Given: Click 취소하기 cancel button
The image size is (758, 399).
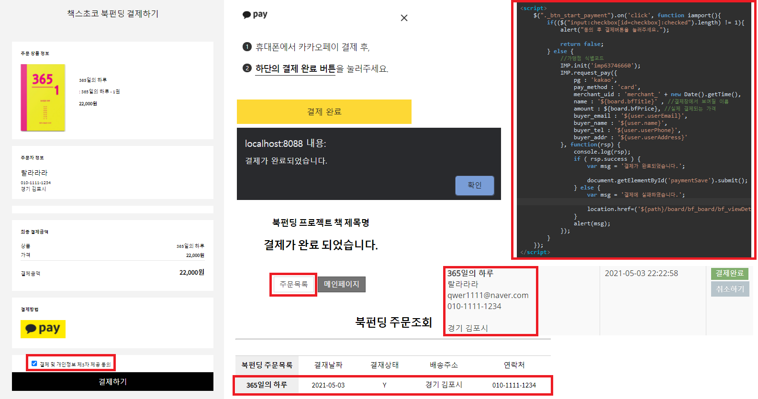Looking at the screenshot, I should click(x=730, y=289).
